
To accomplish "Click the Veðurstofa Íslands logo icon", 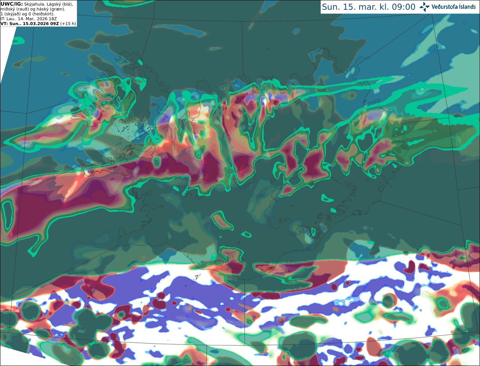I will [424, 7].
